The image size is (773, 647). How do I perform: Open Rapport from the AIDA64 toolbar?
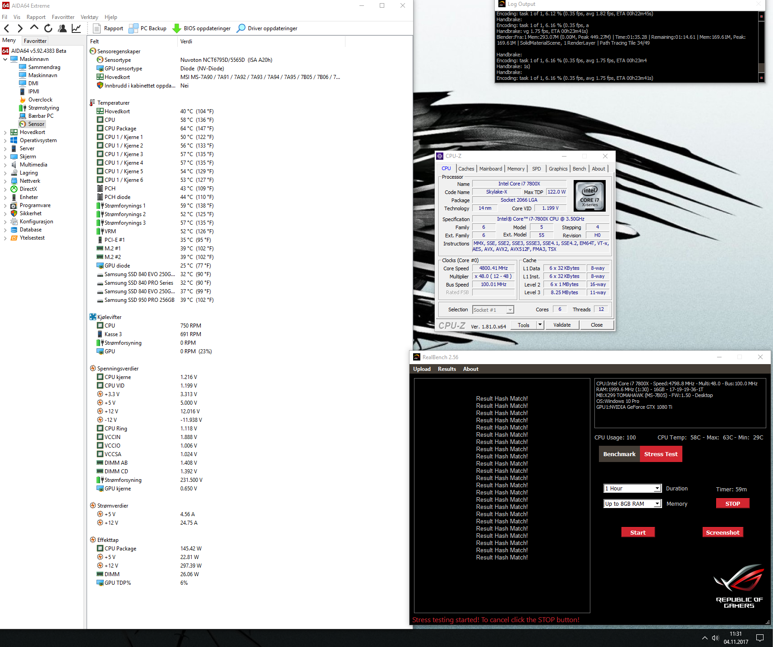click(x=108, y=28)
